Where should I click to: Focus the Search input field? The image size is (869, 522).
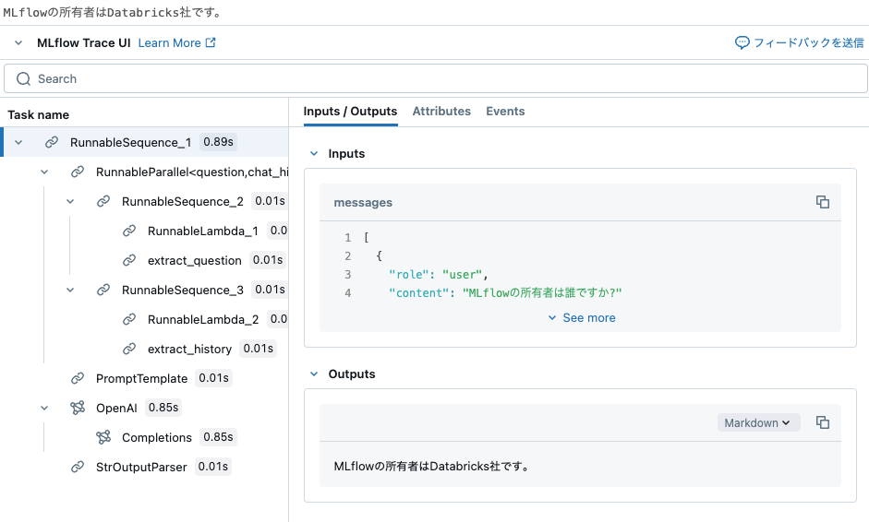(x=436, y=78)
